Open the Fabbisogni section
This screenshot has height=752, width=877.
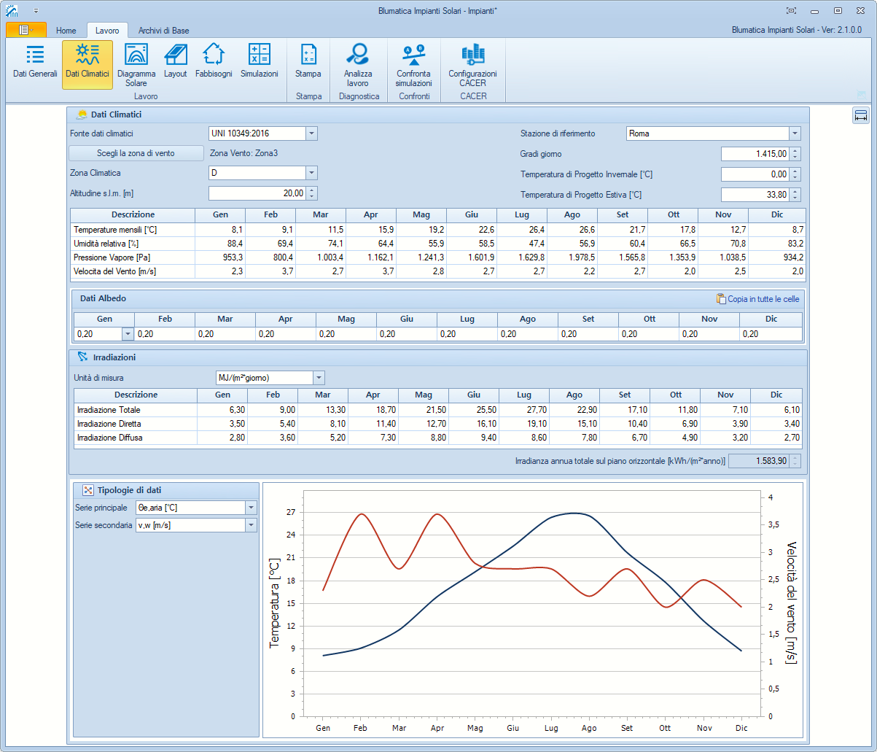(x=214, y=63)
